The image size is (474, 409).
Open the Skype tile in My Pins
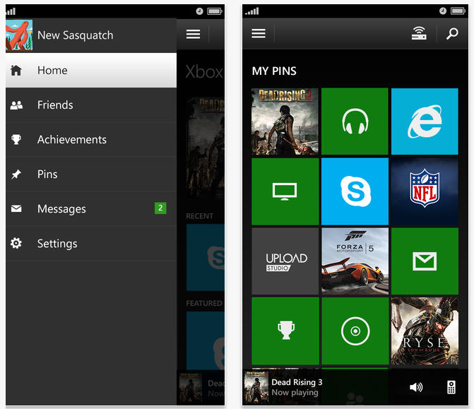[355, 191]
